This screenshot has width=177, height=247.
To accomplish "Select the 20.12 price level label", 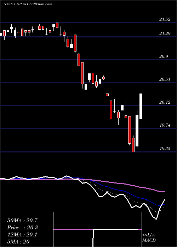I will [165, 102].
